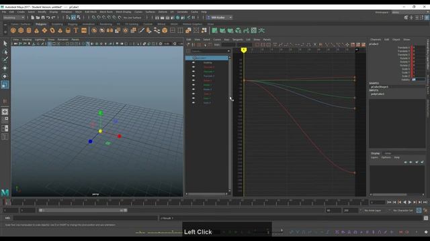
Task: Click the New Scene icon
Action: coord(33,17)
